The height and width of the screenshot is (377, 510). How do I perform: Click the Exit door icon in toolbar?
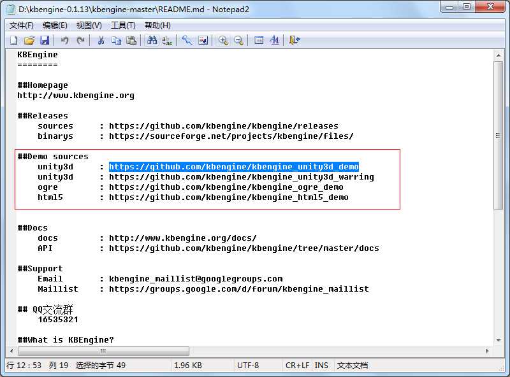pyautogui.click(x=295, y=40)
